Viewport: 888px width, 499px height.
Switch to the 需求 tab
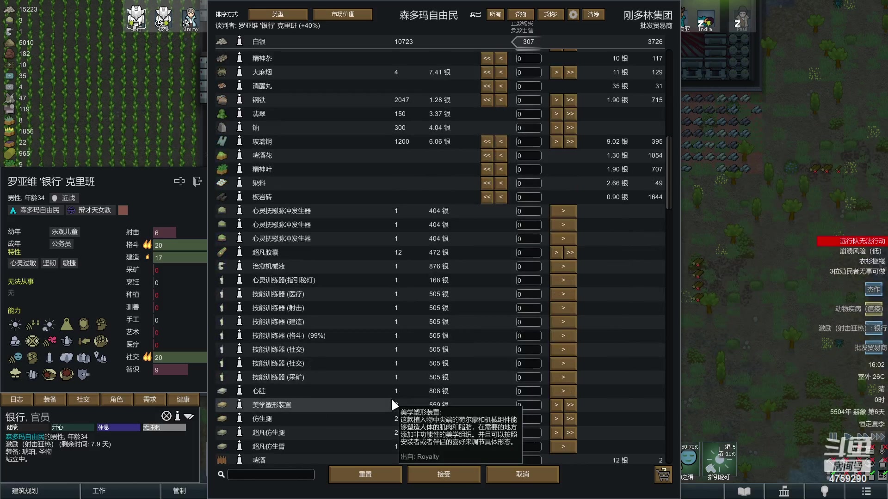(150, 399)
